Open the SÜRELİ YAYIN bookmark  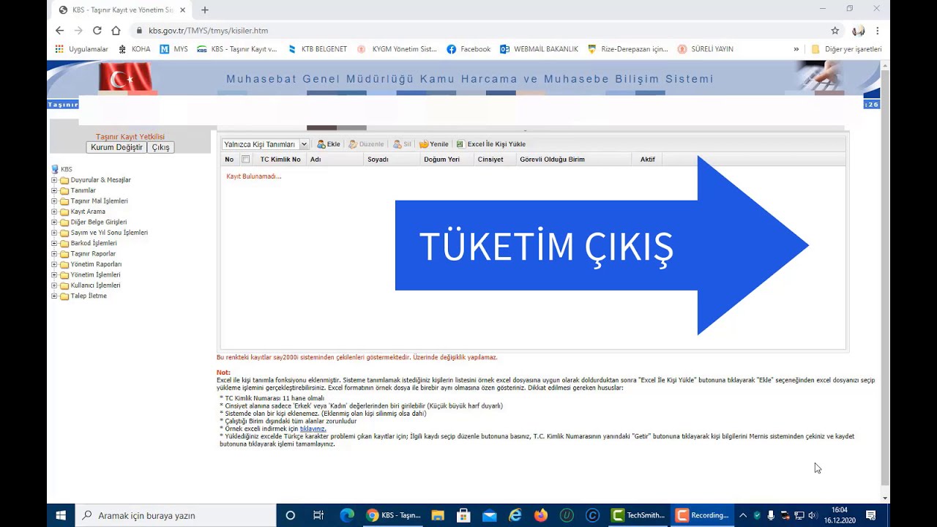point(706,49)
